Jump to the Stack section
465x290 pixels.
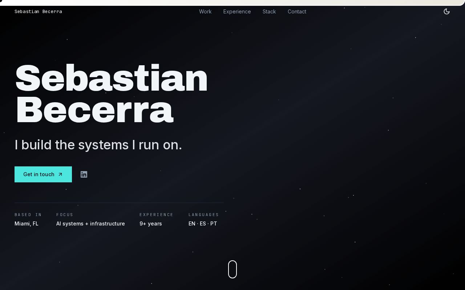click(269, 12)
